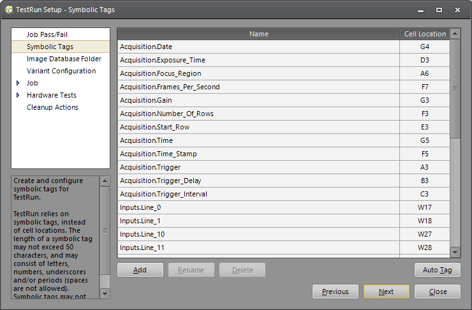The height and width of the screenshot is (310, 472).
Task: Click Next to continue setup
Action: (386, 292)
